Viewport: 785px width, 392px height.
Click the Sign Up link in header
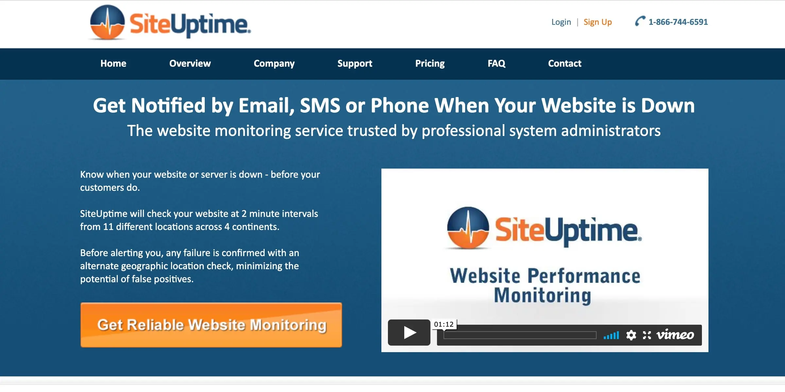[x=597, y=21]
